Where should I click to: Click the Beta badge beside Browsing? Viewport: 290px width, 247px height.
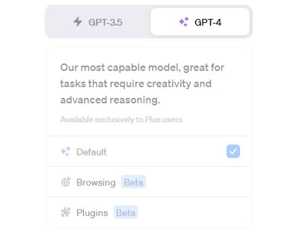click(133, 182)
